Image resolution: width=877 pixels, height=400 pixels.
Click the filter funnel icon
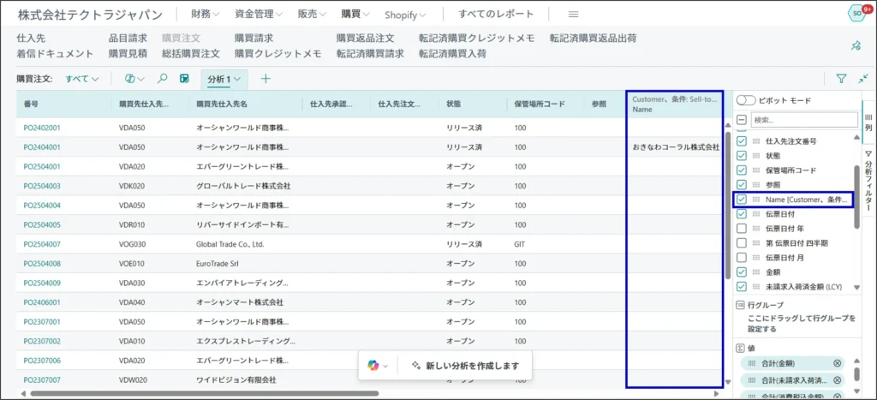[x=841, y=79]
